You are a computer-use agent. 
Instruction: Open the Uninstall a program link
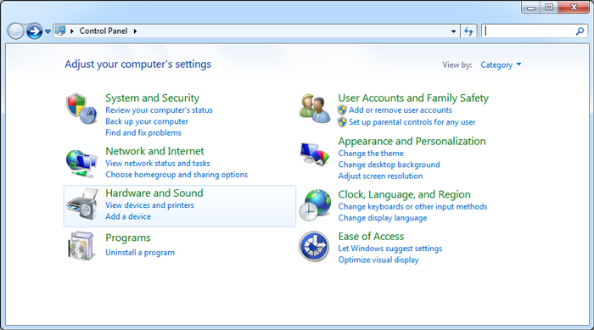pos(140,252)
